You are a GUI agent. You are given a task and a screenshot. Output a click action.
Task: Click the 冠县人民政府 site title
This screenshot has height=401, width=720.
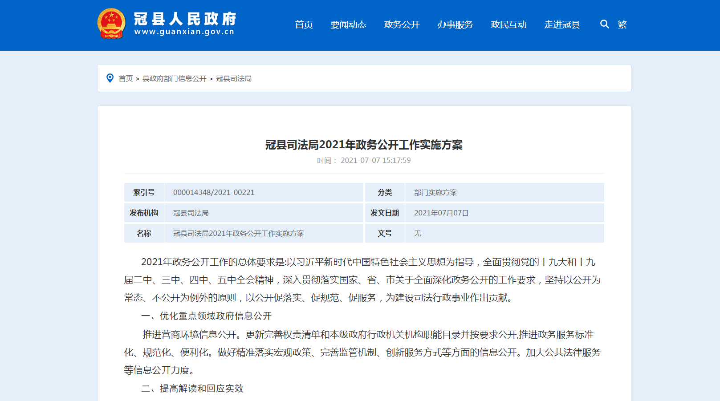coord(185,19)
